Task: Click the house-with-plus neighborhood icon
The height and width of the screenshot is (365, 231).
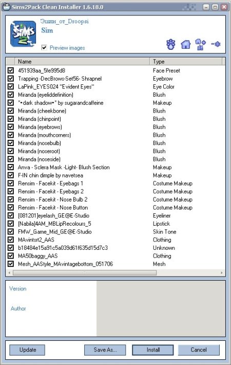Action: [200, 44]
